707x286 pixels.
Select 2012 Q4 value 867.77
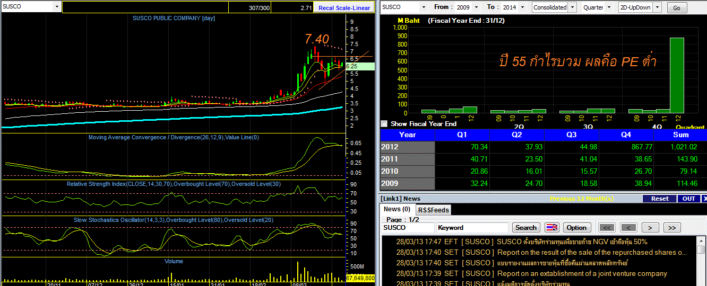(626, 147)
